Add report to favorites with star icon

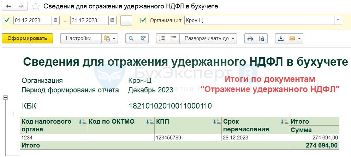coord(36,6)
